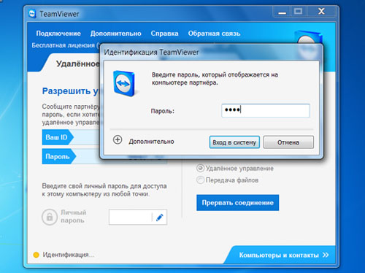Click the Прервать соединение button
The width and height of the screenshot is (365, 273).
click(238, 203)
